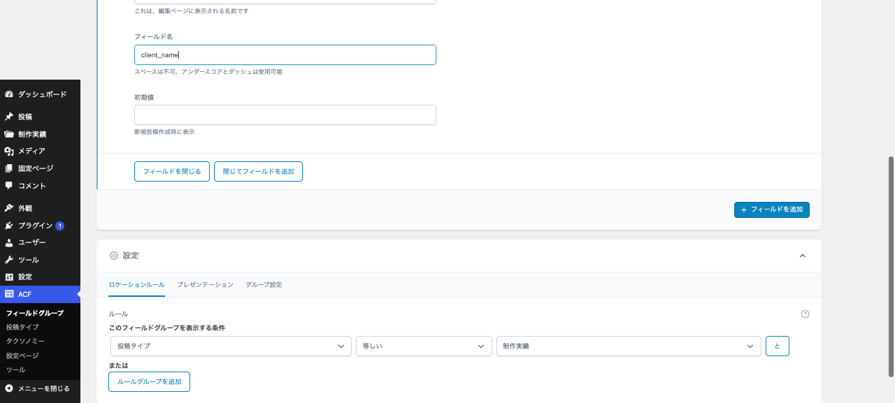This screenshot has width=895, height=403.
Task: Open the 制作実績 value dropdown
Action: (x=629, y=346)
